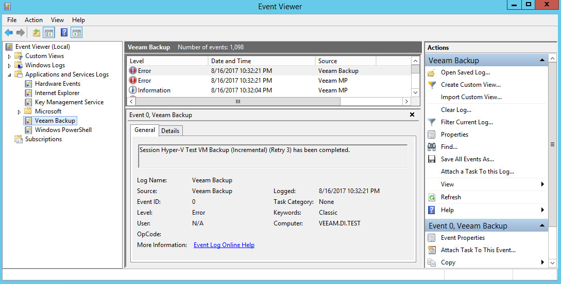Image resolution: width=561 pixels, height=284 pixels.
Task: Click the Save All Events As disk icon
Action: (x=432, y=159)
